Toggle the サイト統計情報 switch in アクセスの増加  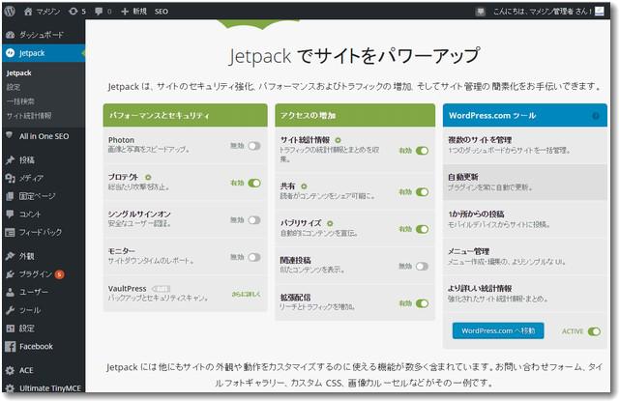point(422,151)
